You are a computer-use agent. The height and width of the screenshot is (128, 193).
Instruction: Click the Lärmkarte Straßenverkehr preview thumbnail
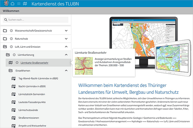84,66
